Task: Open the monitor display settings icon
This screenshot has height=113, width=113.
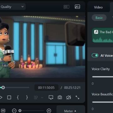Action: point(51,97)
